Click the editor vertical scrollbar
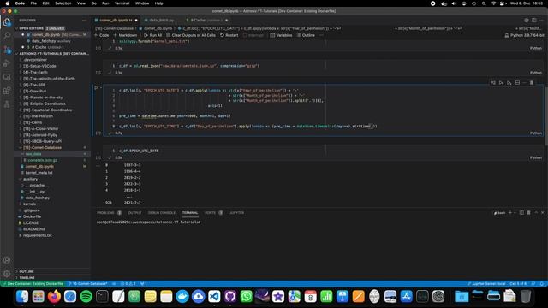The height and width of the screenshot is (308, 548). click(546, 115)
